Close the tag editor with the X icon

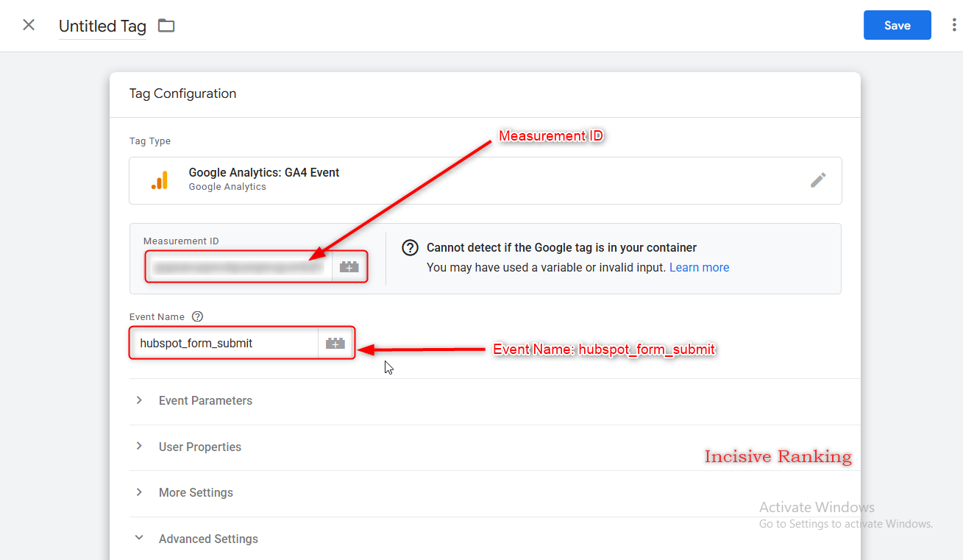pyautogui.click(x=29, y=25)
